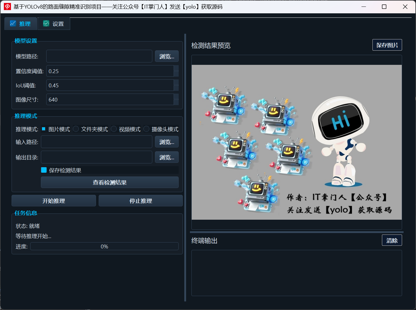Browse for a model path with 浏览 button
The width and height of the screenshot is (416, 310).
[x=167, y=56]
